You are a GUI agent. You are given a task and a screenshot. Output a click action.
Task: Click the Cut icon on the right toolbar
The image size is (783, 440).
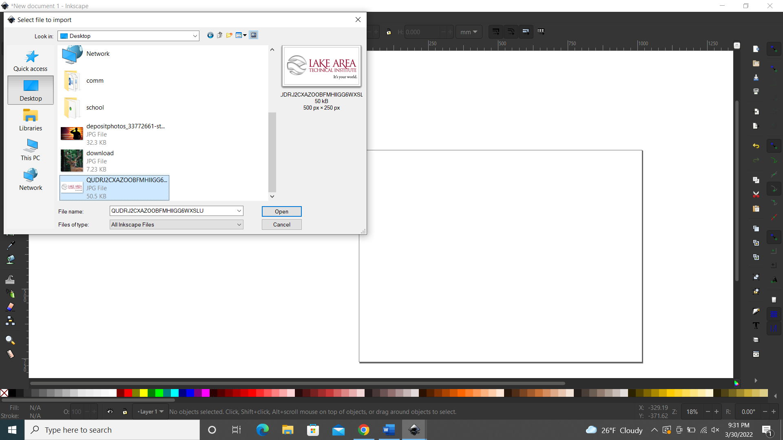tap(756, 194)
